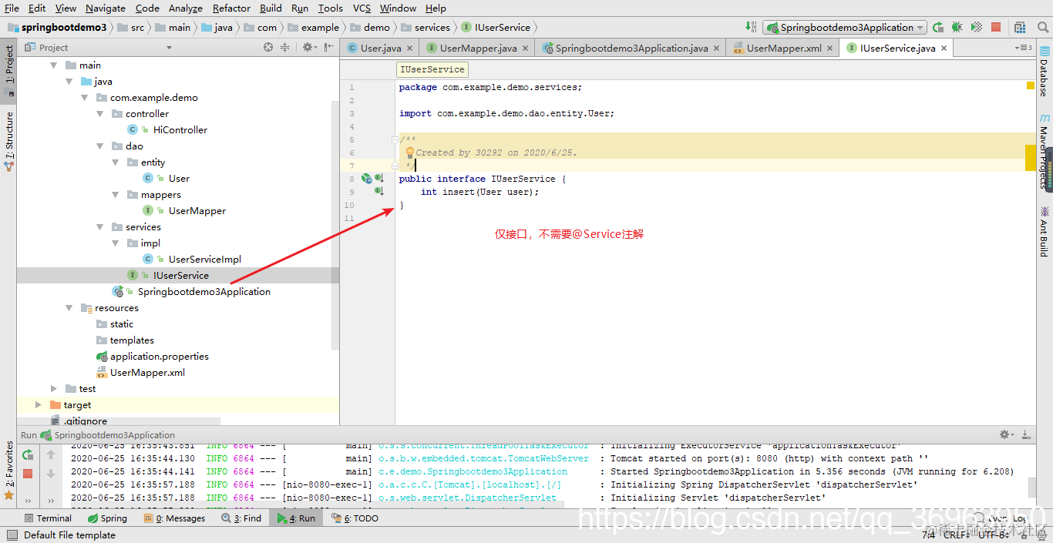Open the Database tool window
Screen dimensions: 1053x543
(1044, 71)
